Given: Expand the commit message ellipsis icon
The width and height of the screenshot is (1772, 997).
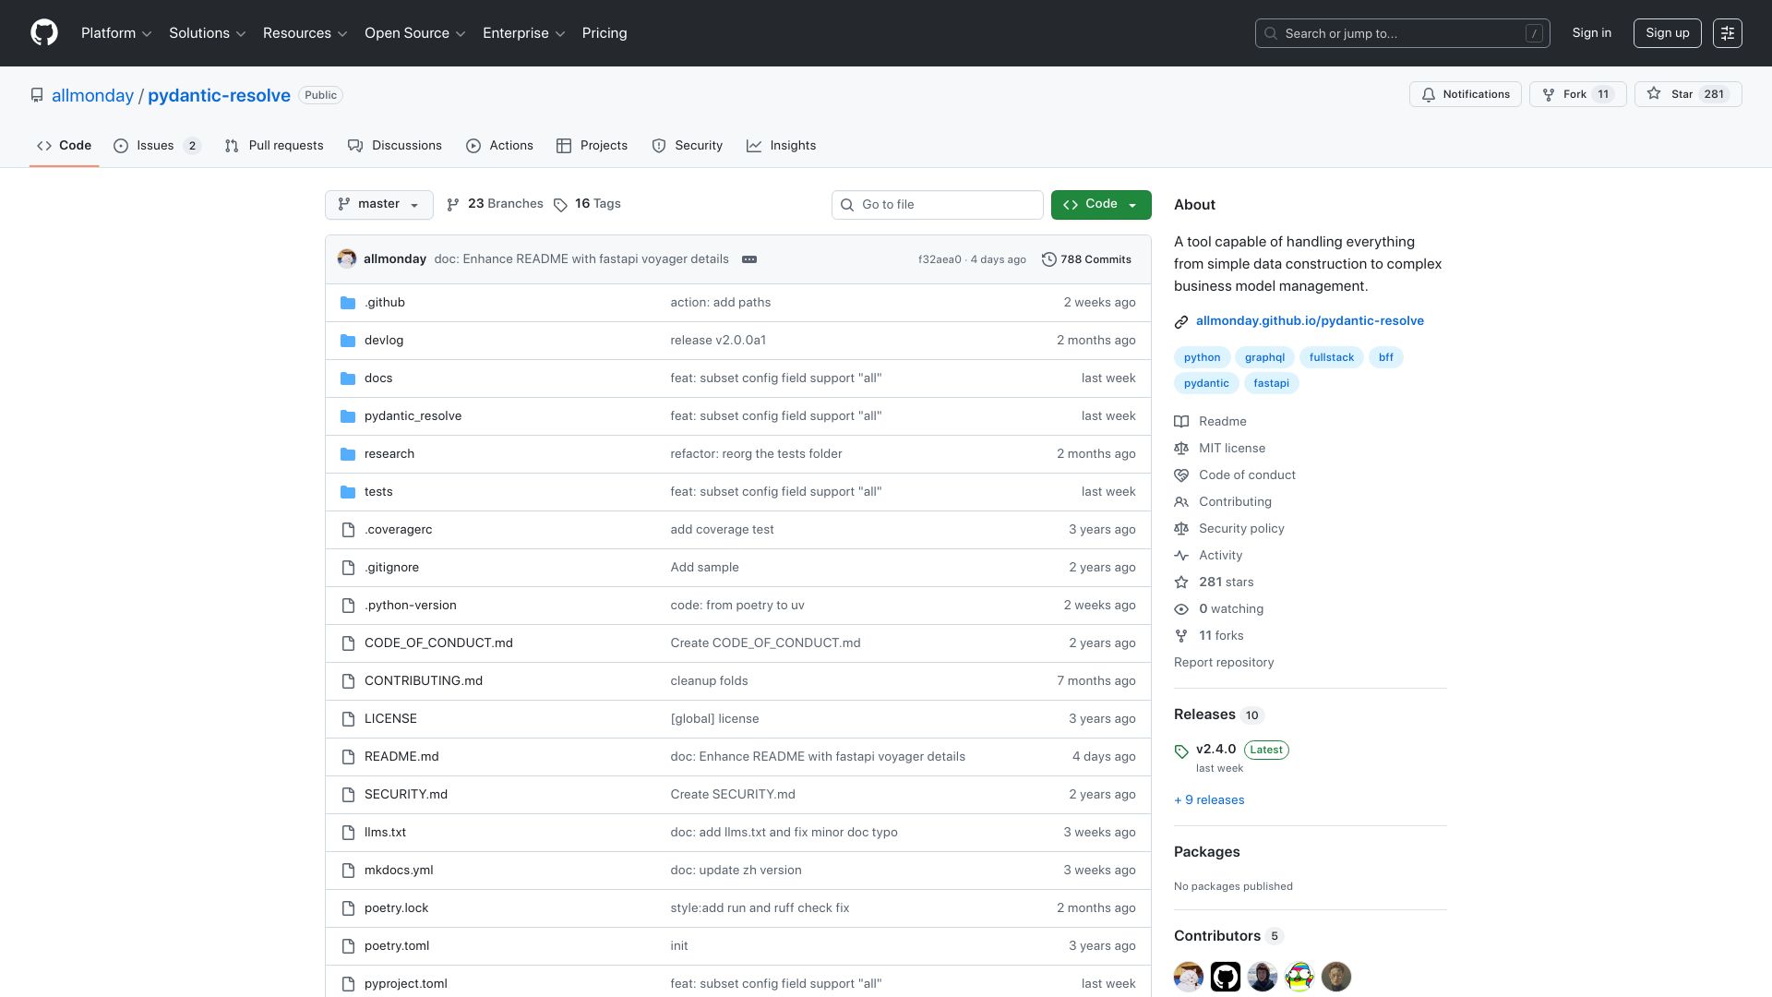Looking at the screenshot, I should click(x=749, y=259).
